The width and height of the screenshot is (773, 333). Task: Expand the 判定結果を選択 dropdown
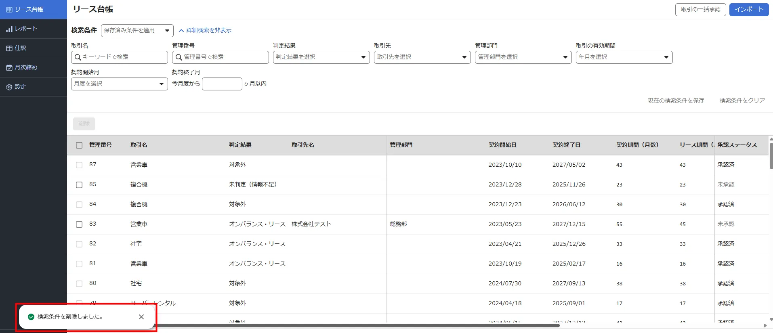321,57
